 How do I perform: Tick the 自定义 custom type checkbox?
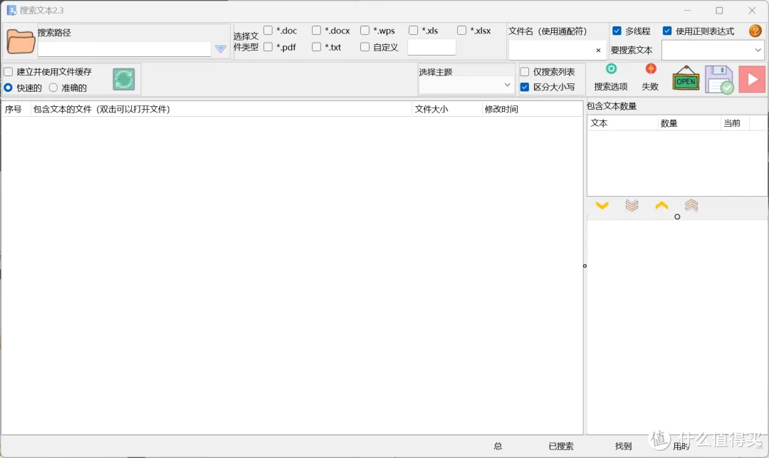tap(365, 47)
